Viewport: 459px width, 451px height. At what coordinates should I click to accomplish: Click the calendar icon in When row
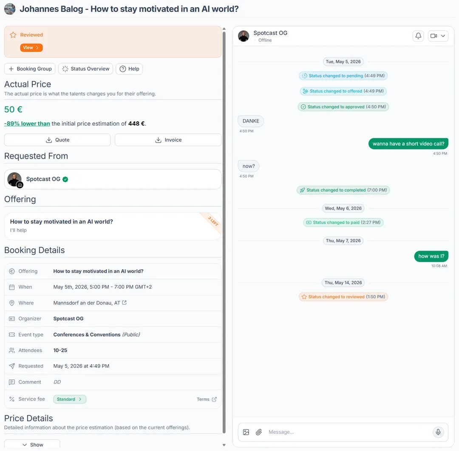tap(12, 287)
